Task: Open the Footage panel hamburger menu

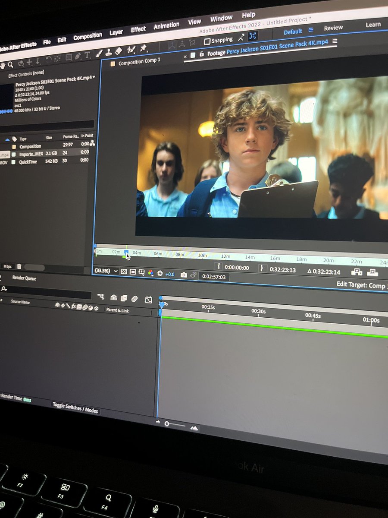Action: [x=335, y=42]
